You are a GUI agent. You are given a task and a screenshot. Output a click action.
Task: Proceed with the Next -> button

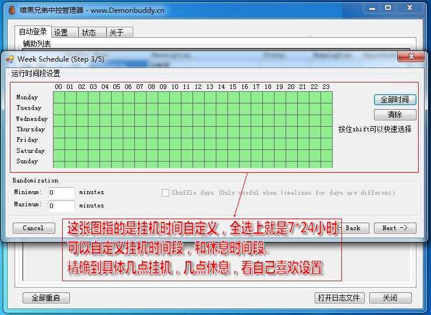coord(395,228)
